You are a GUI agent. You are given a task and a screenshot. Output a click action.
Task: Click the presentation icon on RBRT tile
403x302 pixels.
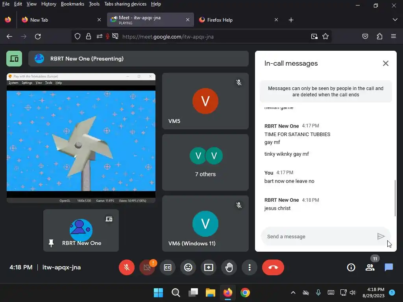109,219
